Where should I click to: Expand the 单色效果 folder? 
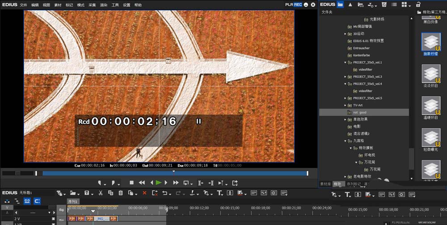pyautogui.click(x=345, y=119)
